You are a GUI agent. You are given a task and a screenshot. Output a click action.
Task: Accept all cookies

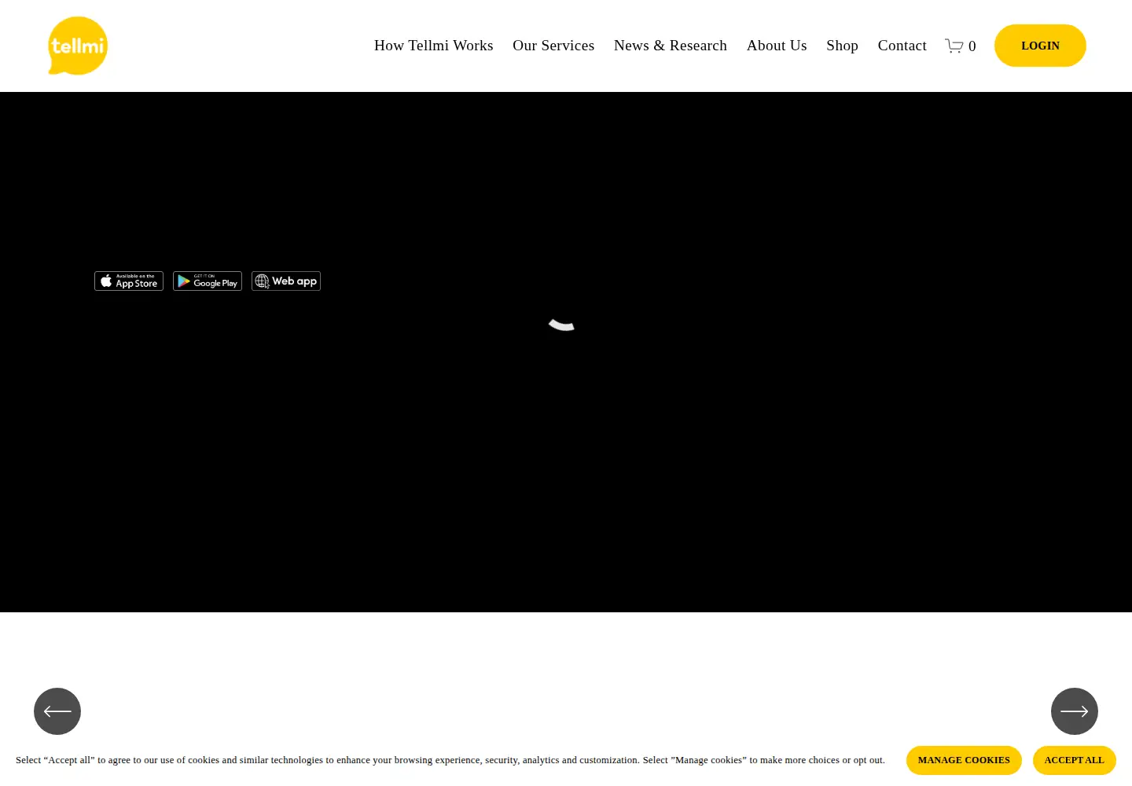1075,760
